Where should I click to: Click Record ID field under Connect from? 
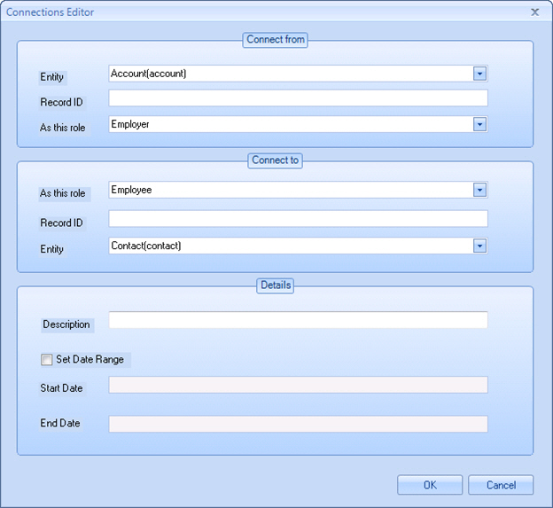(x=298, y=98)
